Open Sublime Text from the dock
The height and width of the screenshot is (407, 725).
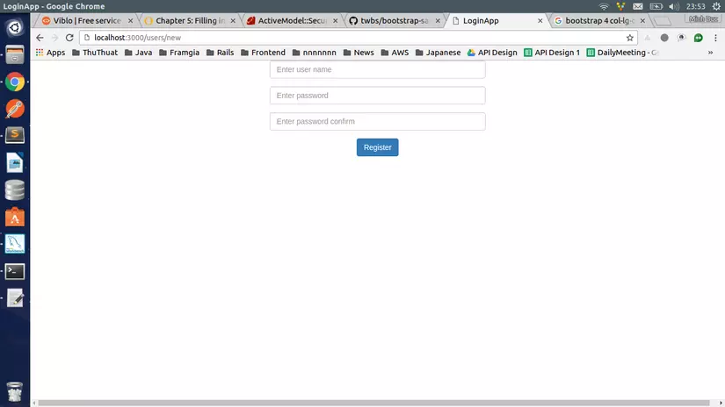[x=15, y=136]
